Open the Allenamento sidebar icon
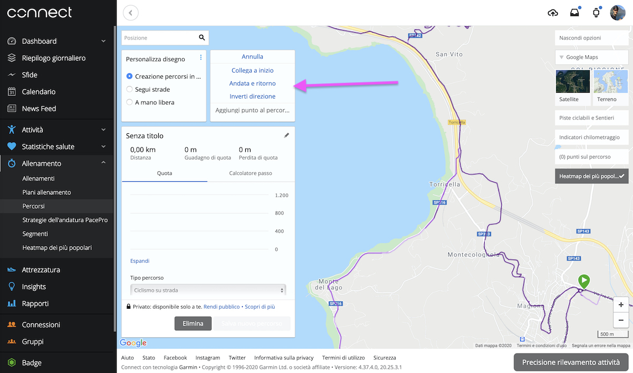The height and width of the screenshot is (373, 633). [11, 163]
